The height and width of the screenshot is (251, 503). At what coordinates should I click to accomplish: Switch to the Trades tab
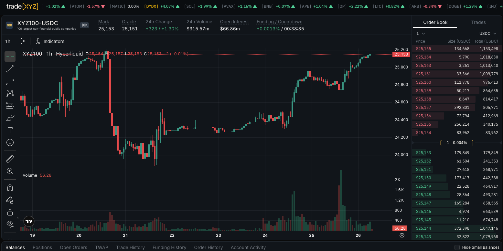478,22
